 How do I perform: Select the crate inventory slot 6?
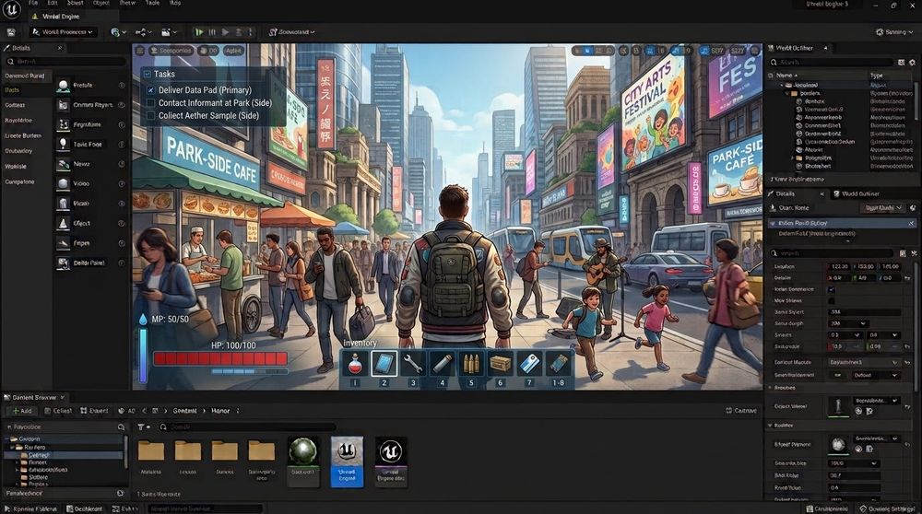(x=500, y=364)
